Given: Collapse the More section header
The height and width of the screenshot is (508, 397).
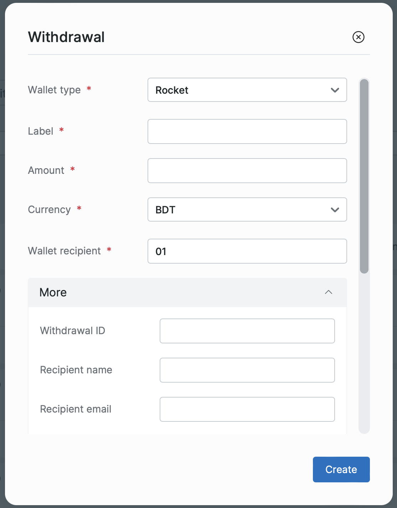Looking at the screenshot, I should (x=187, y=292).
